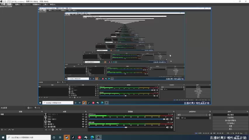Screen dimensions: 249x140
Task: Move source down in sources list
Action: (x=60, y=130)
